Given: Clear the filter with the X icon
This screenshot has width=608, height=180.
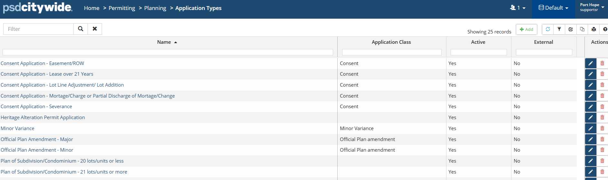Looking at the screenshot, I should click(95, 29).
